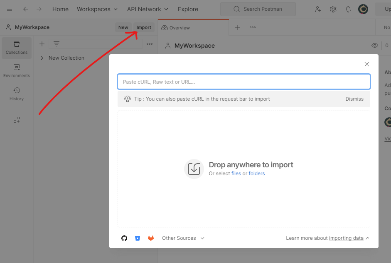Dismiss the cURL tip
This screenshot has width=391, height=263.
(x=354, y=99)
